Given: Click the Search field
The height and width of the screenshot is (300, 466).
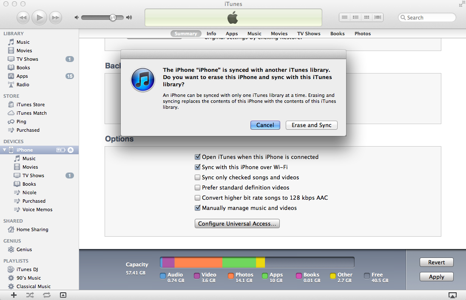Looking at the screenshot, I should [x=427, y=17].
